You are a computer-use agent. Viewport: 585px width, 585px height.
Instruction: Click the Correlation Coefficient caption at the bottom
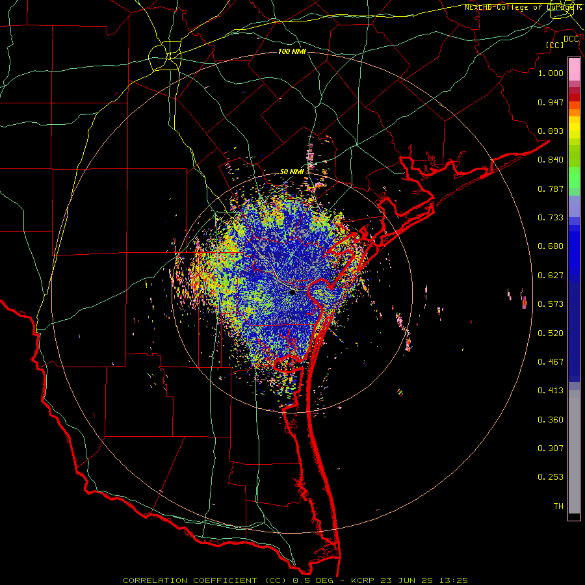tap(295, 580)
